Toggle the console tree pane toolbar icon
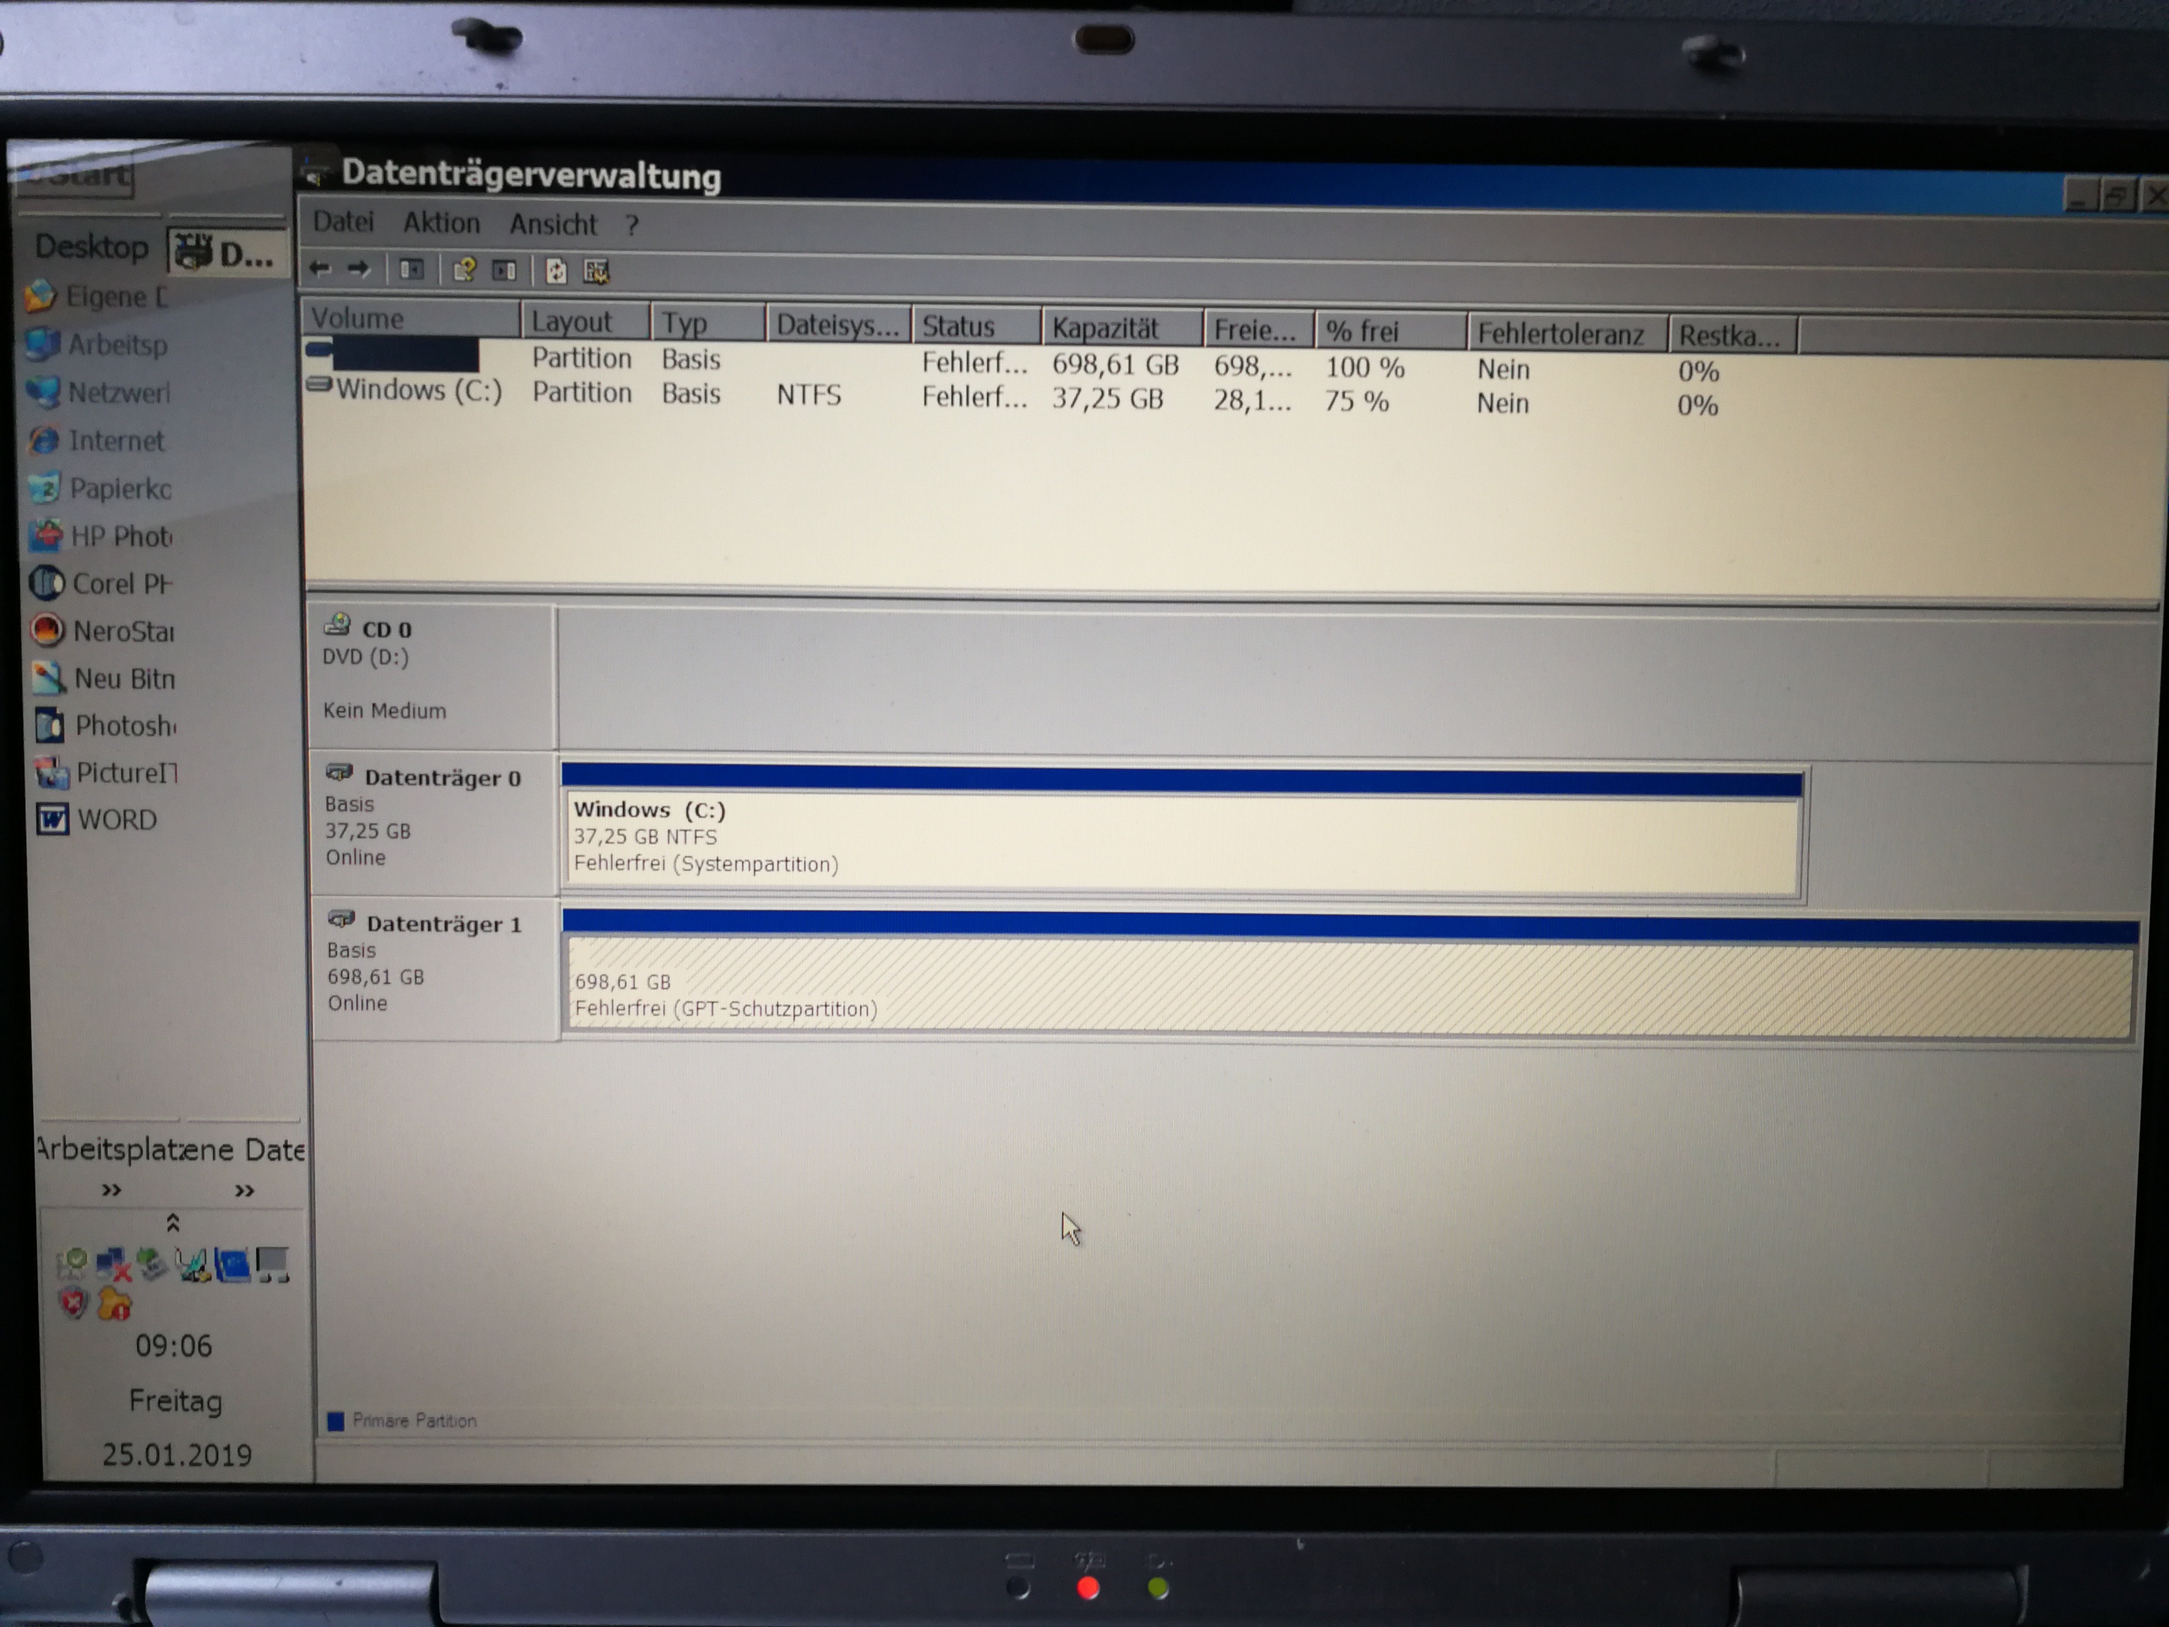This screenshot has height=1627, width=2169. click(412, 270)
